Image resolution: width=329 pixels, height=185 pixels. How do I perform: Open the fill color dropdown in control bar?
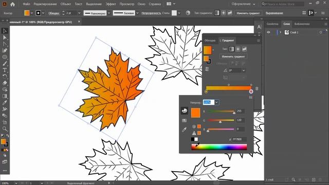pyautogui.click(x=32, y=13)
